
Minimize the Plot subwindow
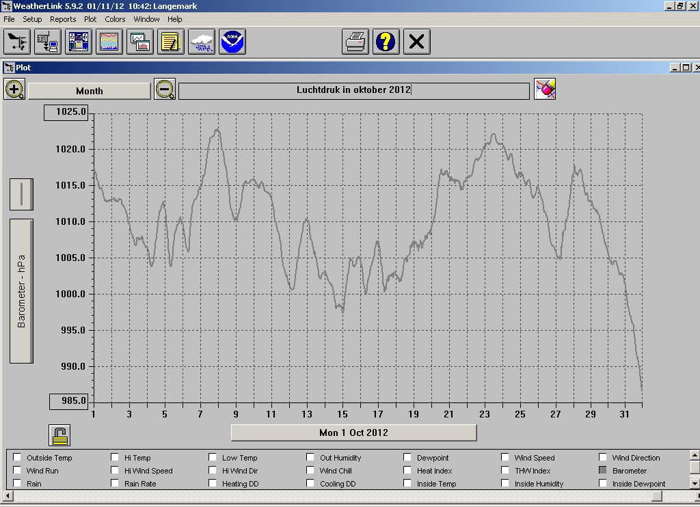(x=675, y=68)
